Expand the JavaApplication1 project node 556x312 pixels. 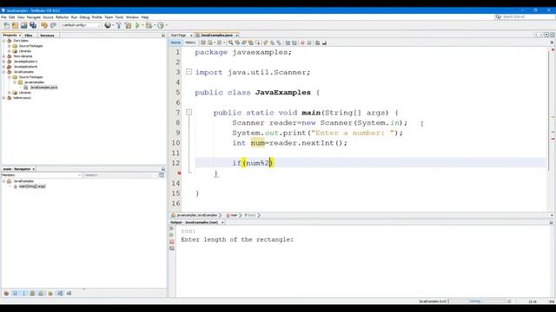click(4, 62)
